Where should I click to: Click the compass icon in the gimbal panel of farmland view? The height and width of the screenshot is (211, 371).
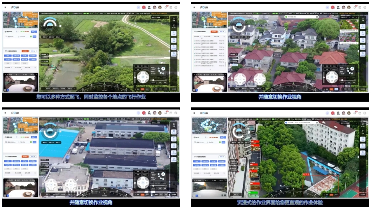coord(162,68)
